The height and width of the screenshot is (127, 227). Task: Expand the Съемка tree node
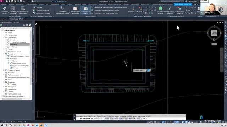(4, 91)
